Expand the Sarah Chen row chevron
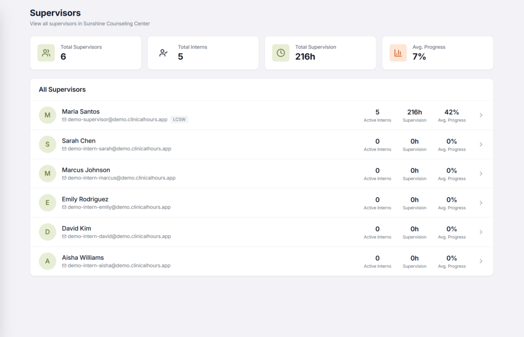Screen dimensions: 524x337 pyautogui.click(x=481, y=144)
